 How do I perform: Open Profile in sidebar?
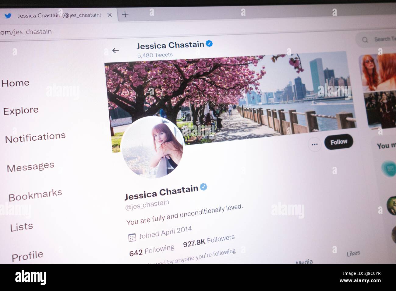[27, 256]
